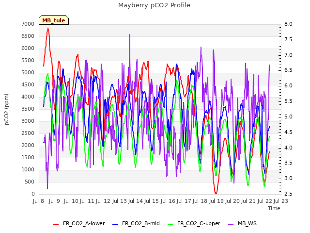The image size is (310, 233).
Task: Click the red line's peak near 7000 ppm
Action: 48,28
